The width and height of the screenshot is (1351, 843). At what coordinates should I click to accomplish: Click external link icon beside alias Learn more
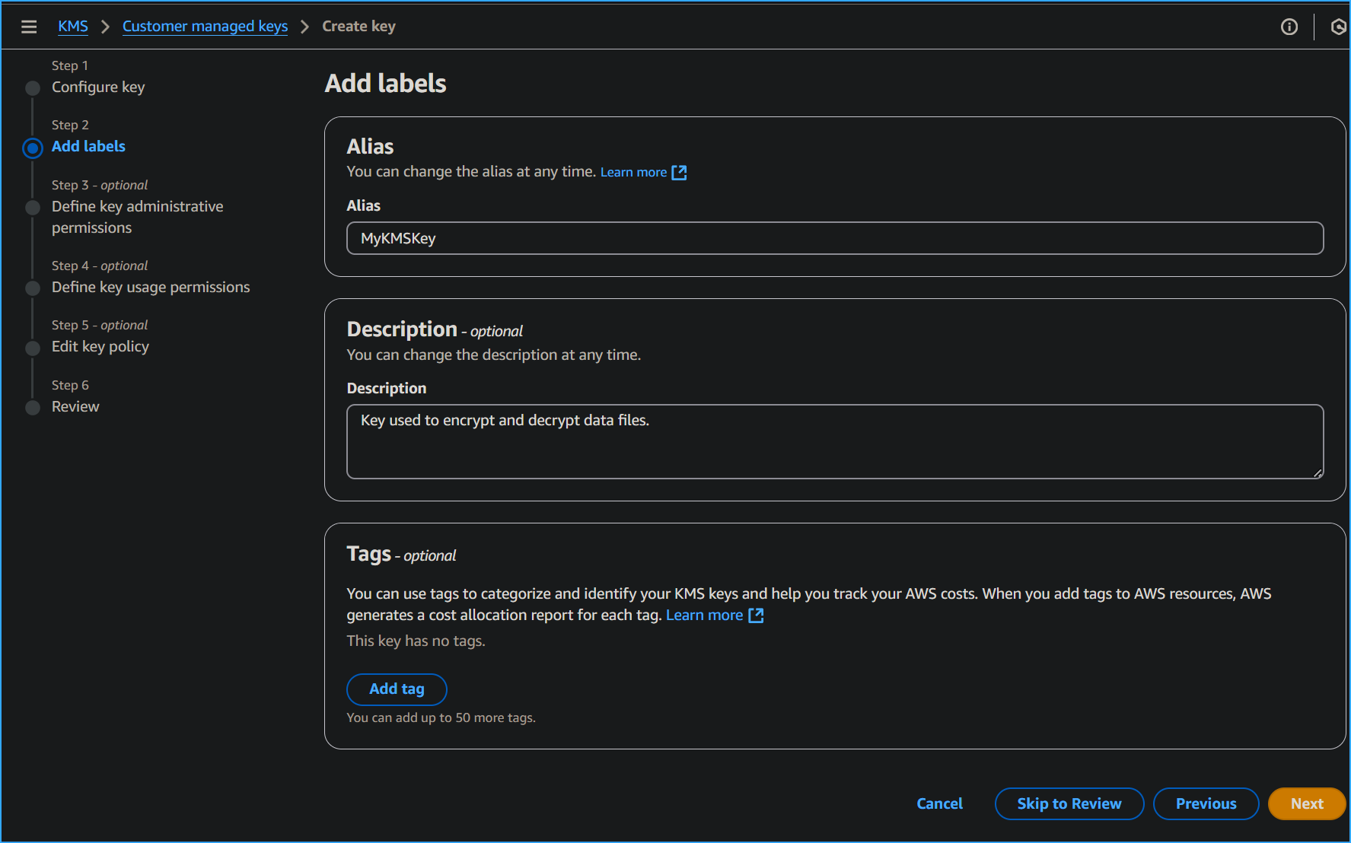(679, 173)
